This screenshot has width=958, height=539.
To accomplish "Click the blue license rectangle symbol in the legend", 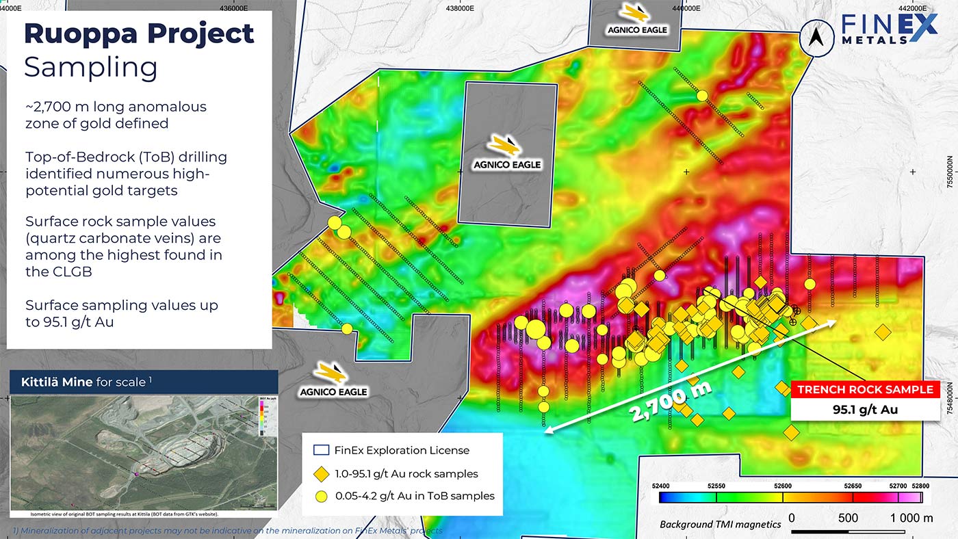I will tap(321, 450).
